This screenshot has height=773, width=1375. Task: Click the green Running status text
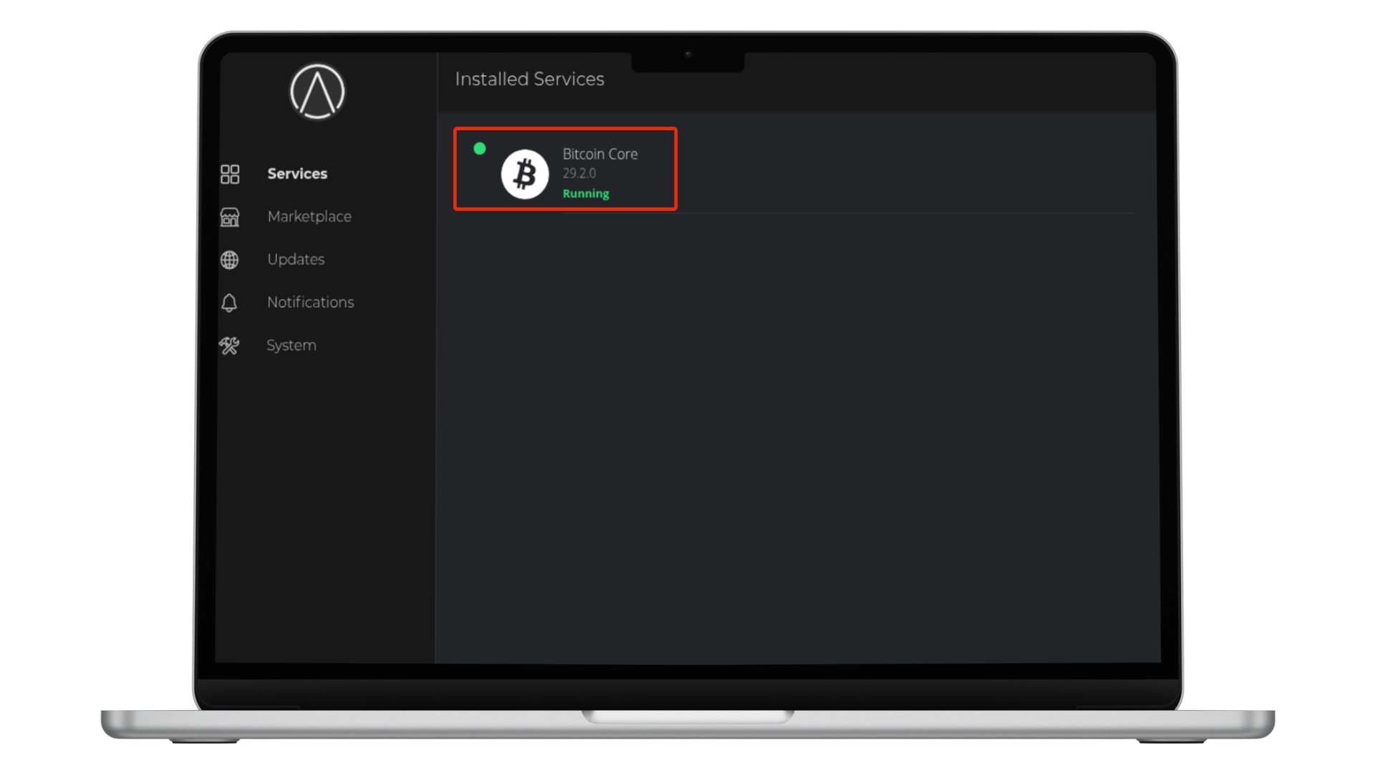[x=586, y=194]
